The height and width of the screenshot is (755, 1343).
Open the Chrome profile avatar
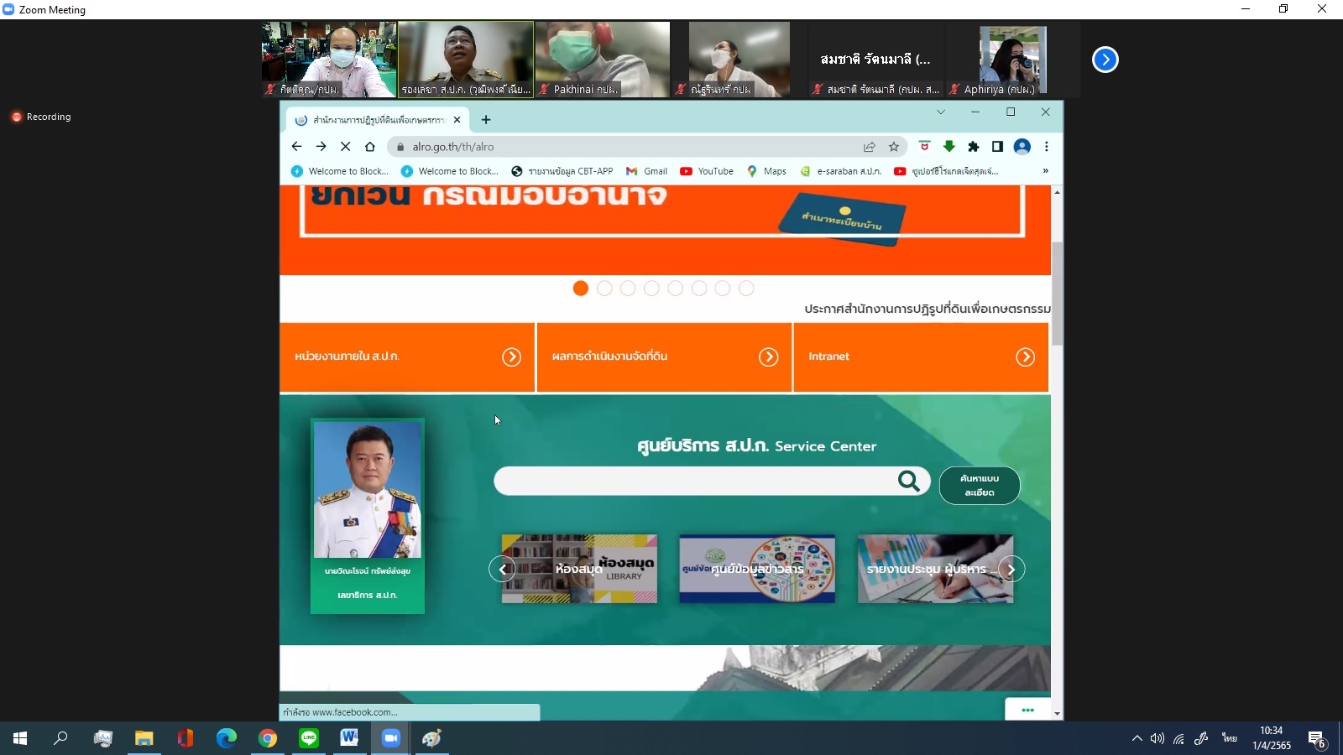coord(1022,147)
